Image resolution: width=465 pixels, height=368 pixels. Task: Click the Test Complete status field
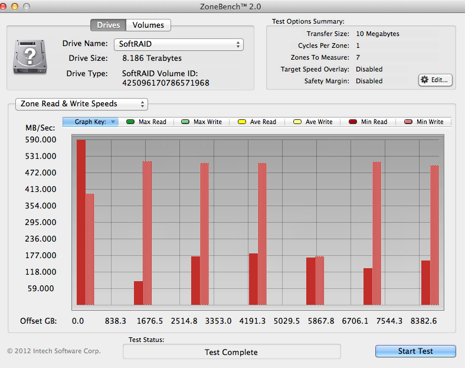[x=231, y=352]
